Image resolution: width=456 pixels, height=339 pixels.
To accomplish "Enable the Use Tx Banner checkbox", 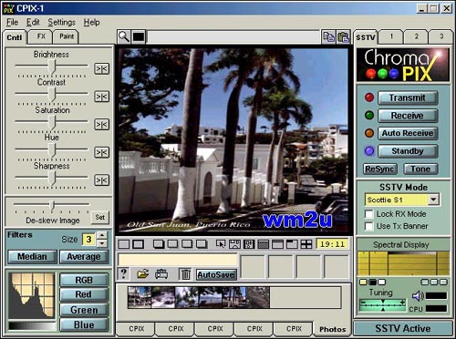I will point(368,226).
